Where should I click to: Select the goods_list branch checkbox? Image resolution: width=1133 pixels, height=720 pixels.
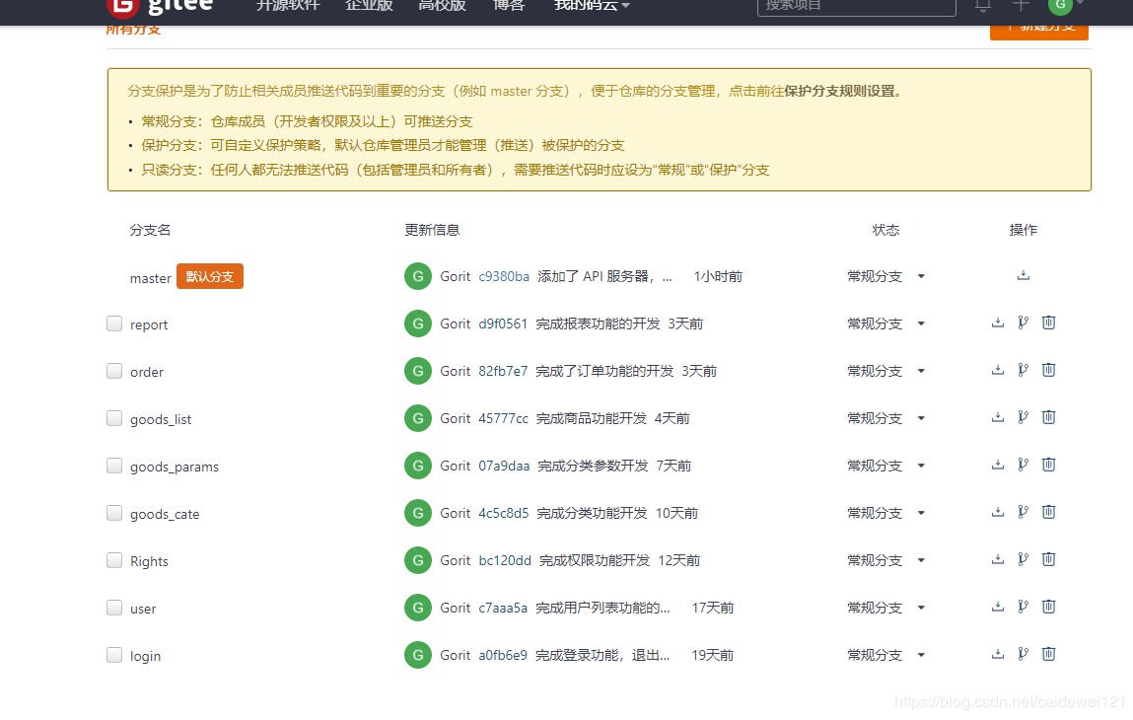(x=114, y=417)
